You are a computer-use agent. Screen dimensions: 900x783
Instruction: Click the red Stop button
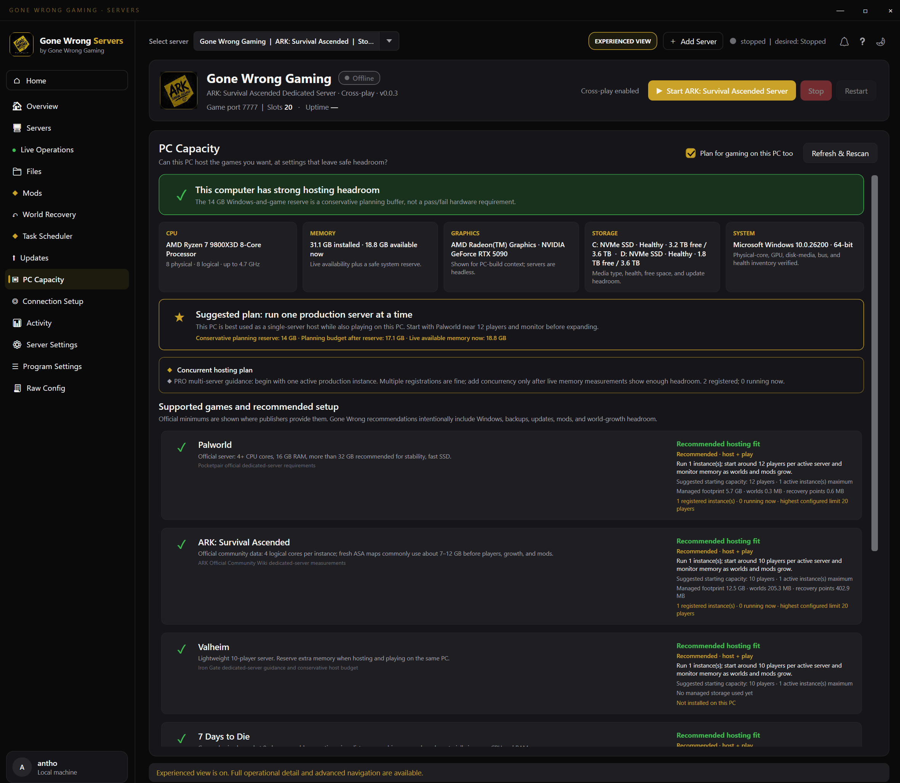click(816, 91)
